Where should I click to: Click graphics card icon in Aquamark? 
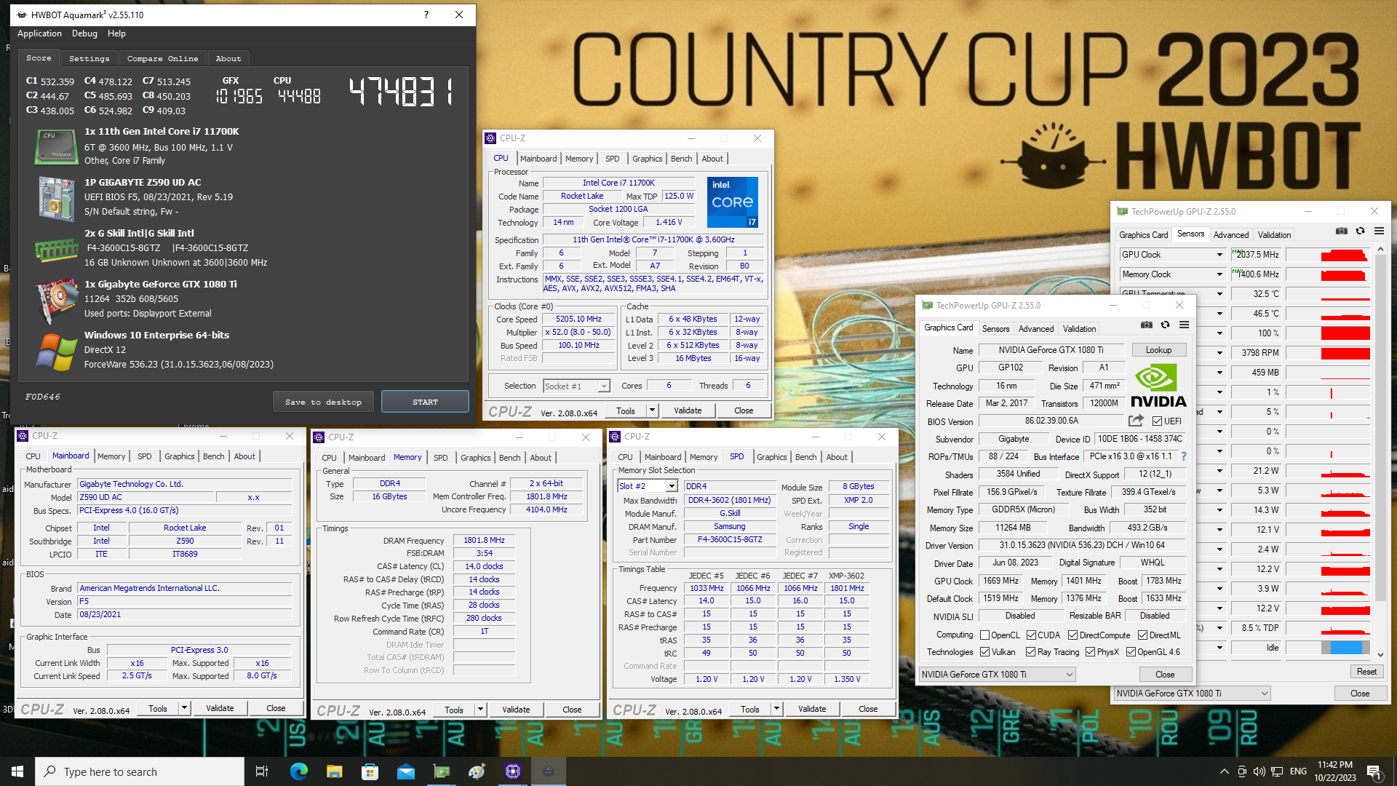(x=57, y=301)
